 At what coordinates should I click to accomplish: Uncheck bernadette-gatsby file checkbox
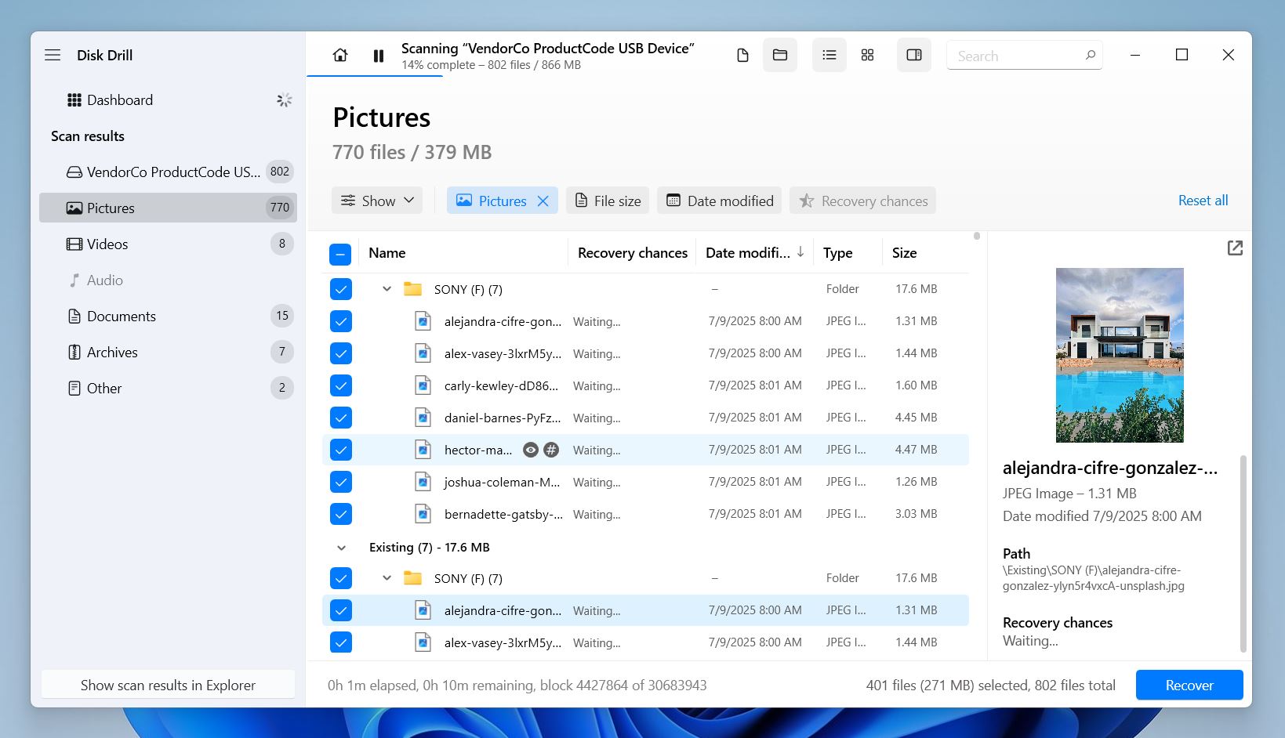[341, 514]
